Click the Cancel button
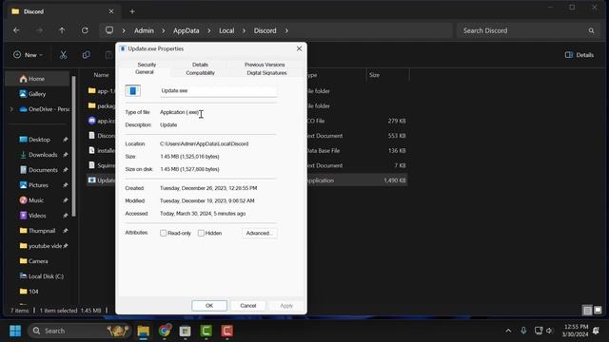Viewport: 609px width, 342px height. 247,306
